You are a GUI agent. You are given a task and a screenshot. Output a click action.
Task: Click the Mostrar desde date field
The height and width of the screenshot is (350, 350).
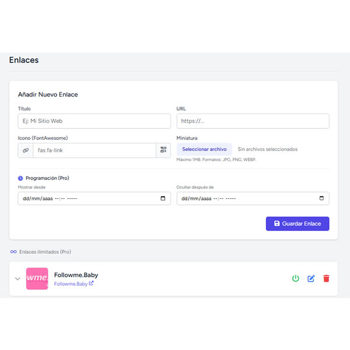[x=87, y=198]
